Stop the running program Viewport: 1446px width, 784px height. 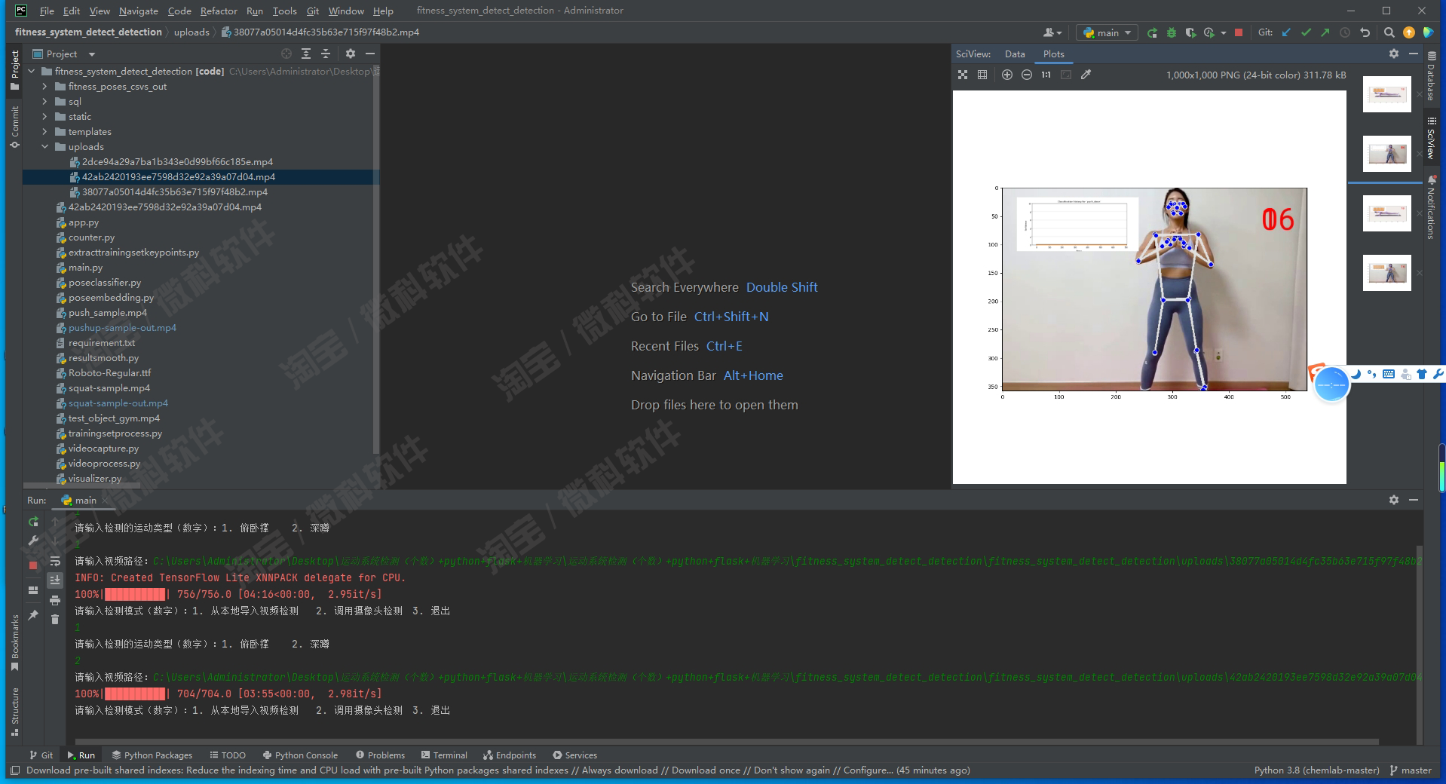pos(1239,32)
